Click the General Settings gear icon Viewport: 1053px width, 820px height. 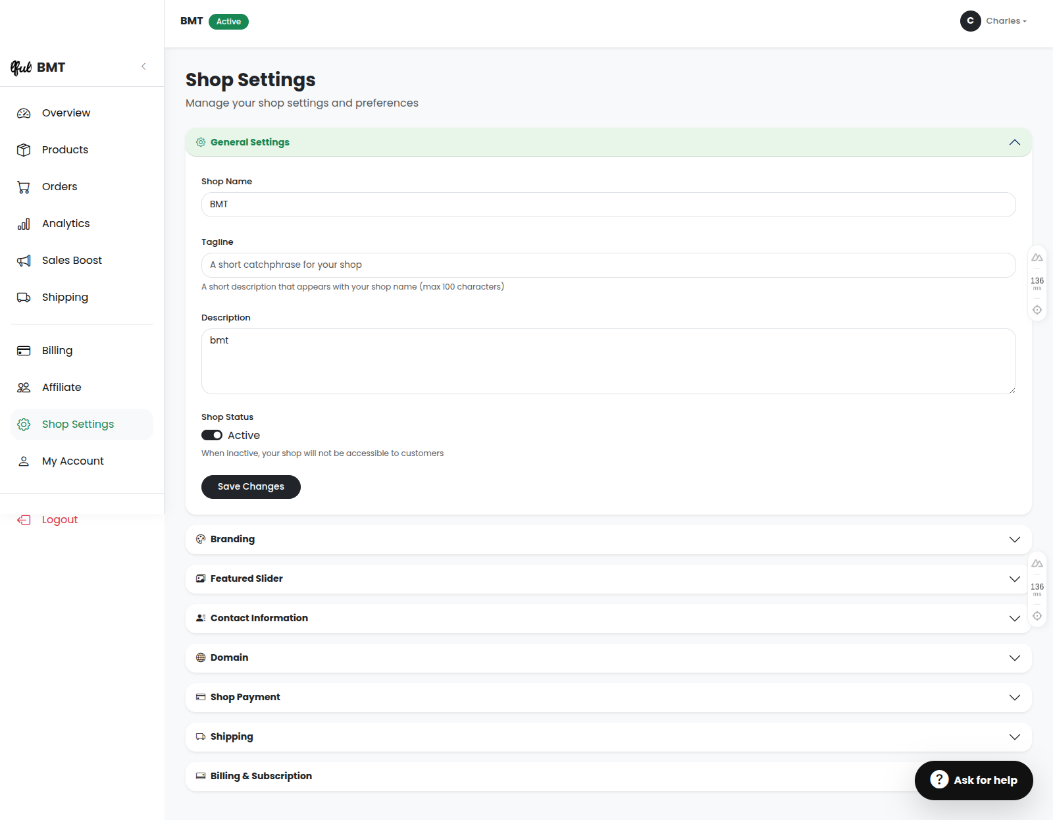[201, 142]
